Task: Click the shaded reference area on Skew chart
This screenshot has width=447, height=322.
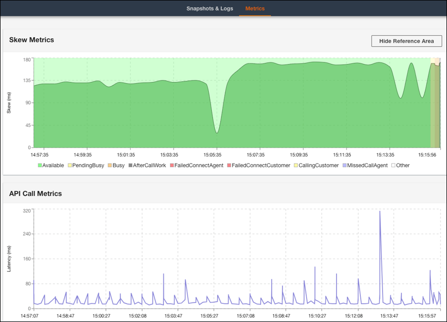Action: [435, 103]
